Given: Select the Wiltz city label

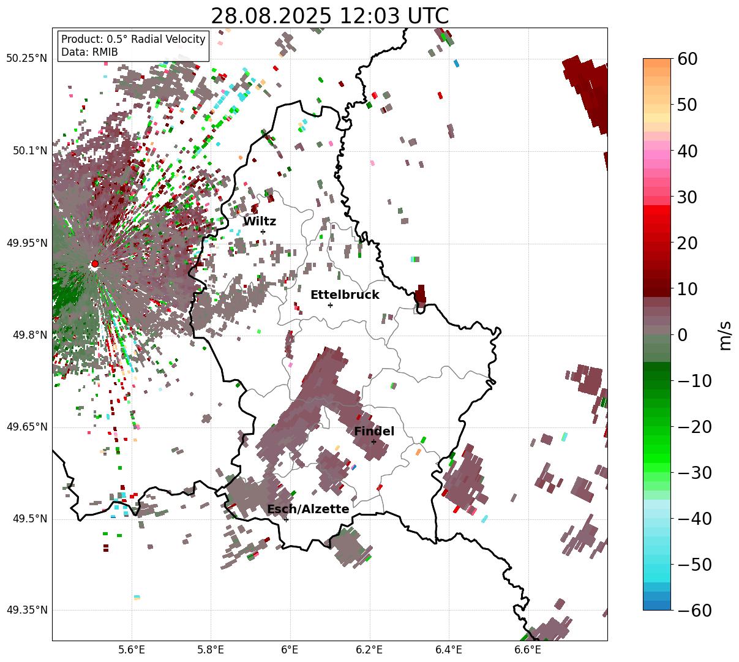Looking at the screenshot, I should tap(260, 222).
